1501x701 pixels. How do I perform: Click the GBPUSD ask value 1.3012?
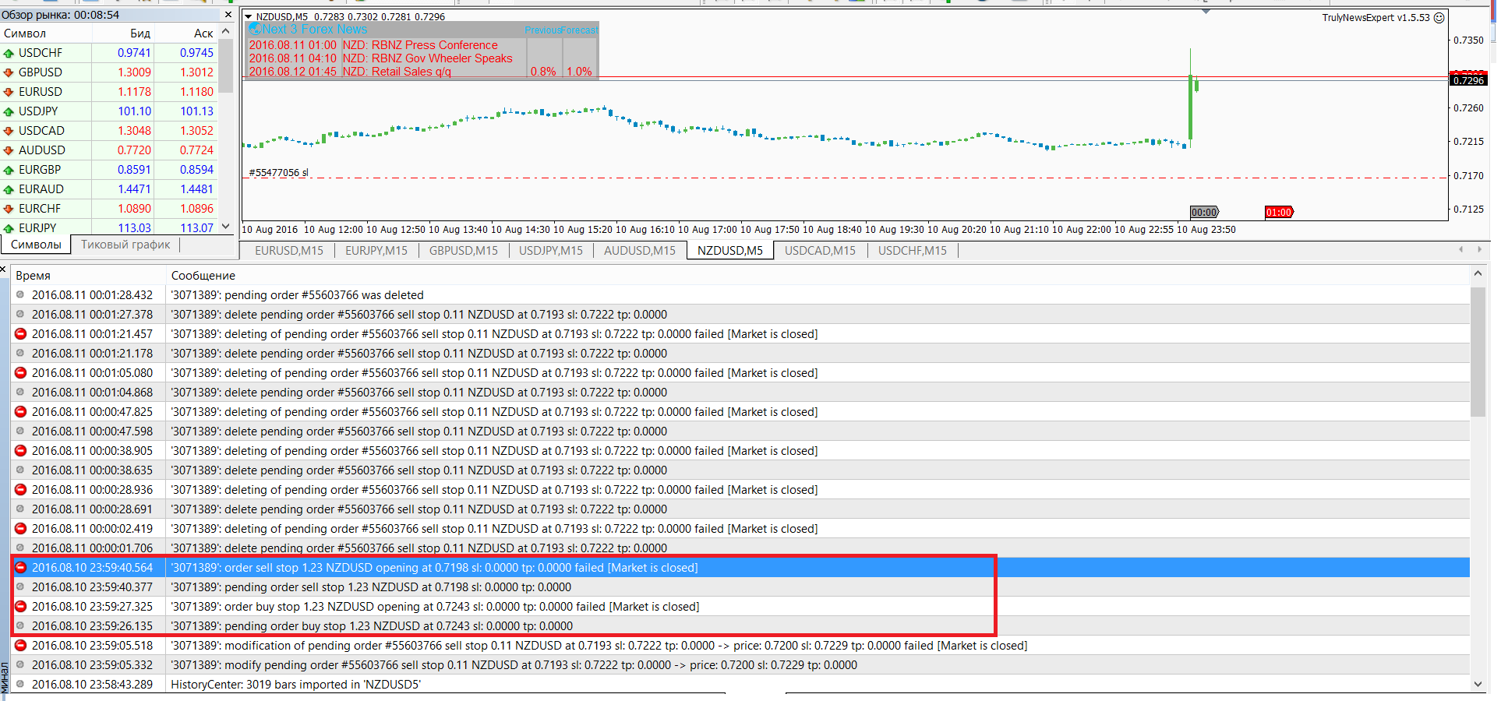(x=196, y=72)
